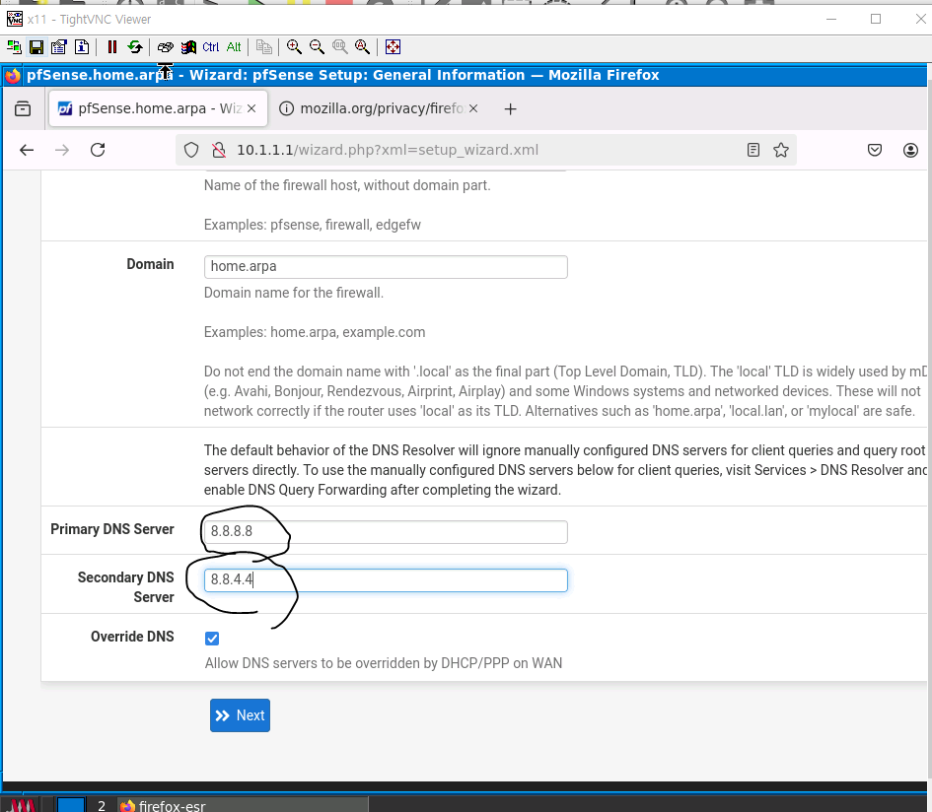
Task: Go forward in Firefox
Action: 62,151
